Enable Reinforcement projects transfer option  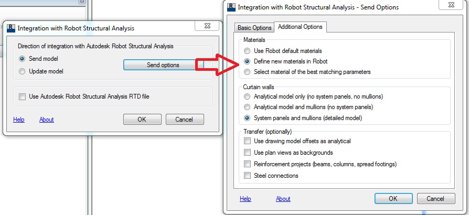(248, 164)
